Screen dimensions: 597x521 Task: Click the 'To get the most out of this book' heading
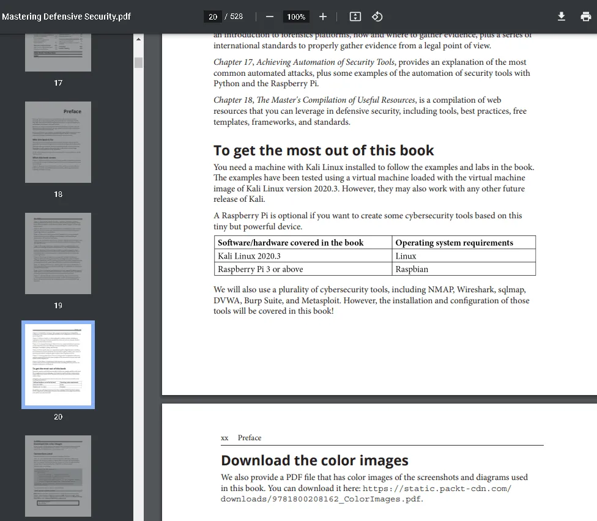324,150
